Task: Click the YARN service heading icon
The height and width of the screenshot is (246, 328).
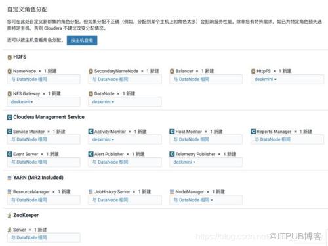Action: click(x=9, y=178)
